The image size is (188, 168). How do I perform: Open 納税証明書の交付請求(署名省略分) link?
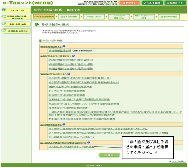click(x=71, y=60)
